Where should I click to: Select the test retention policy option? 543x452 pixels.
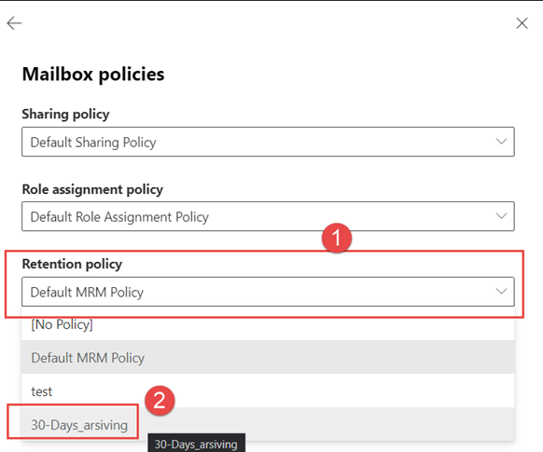pos(268,390)
